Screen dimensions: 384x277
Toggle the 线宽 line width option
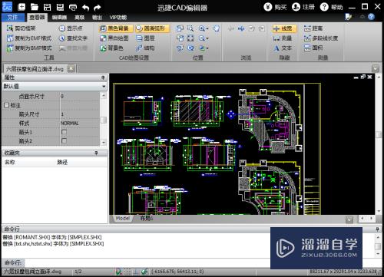(284, 28)
